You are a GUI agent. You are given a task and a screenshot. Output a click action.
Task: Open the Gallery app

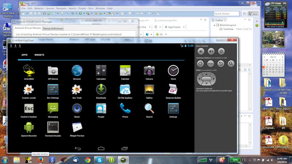[149, 91]
